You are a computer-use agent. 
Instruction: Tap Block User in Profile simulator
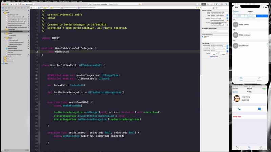coord(237,117)
